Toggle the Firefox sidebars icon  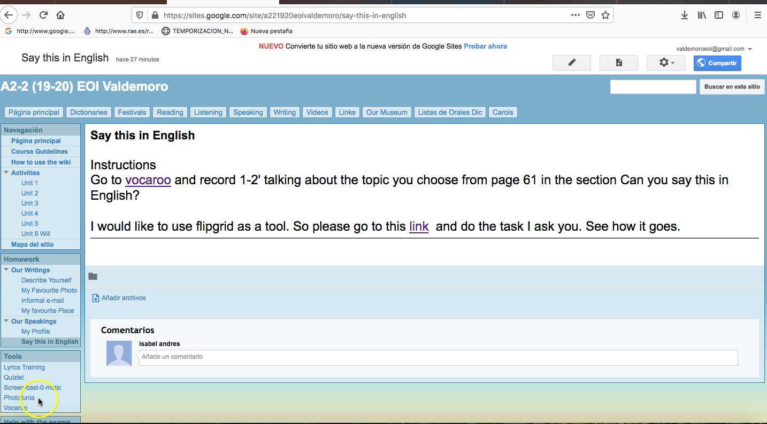tap(719, 15)
